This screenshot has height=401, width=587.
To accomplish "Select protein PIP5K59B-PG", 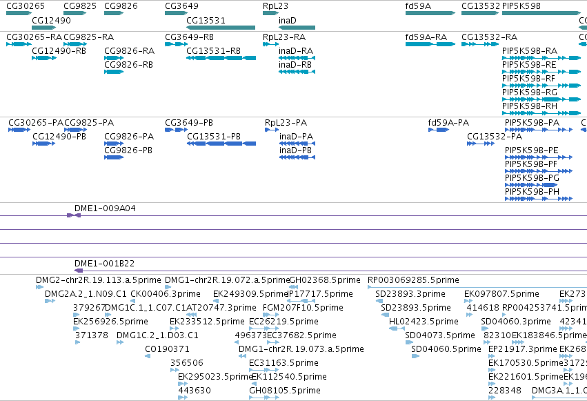I will pos(531,185).
